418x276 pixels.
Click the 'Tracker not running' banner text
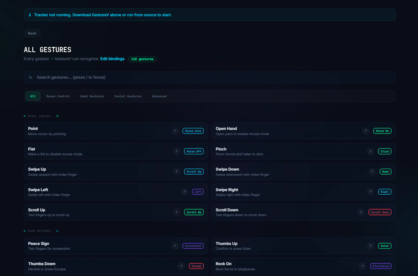[103, 15]
